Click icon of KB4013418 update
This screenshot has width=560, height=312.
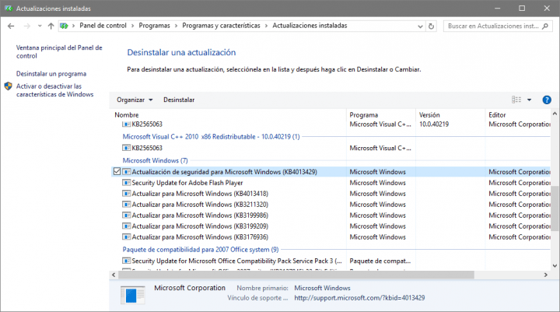pos(126,194)
